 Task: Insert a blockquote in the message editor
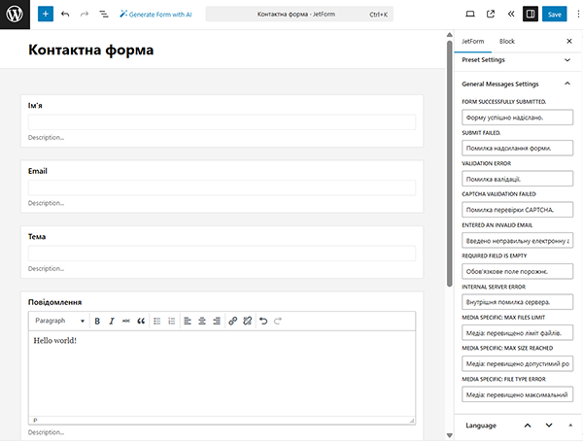point(141,322)
